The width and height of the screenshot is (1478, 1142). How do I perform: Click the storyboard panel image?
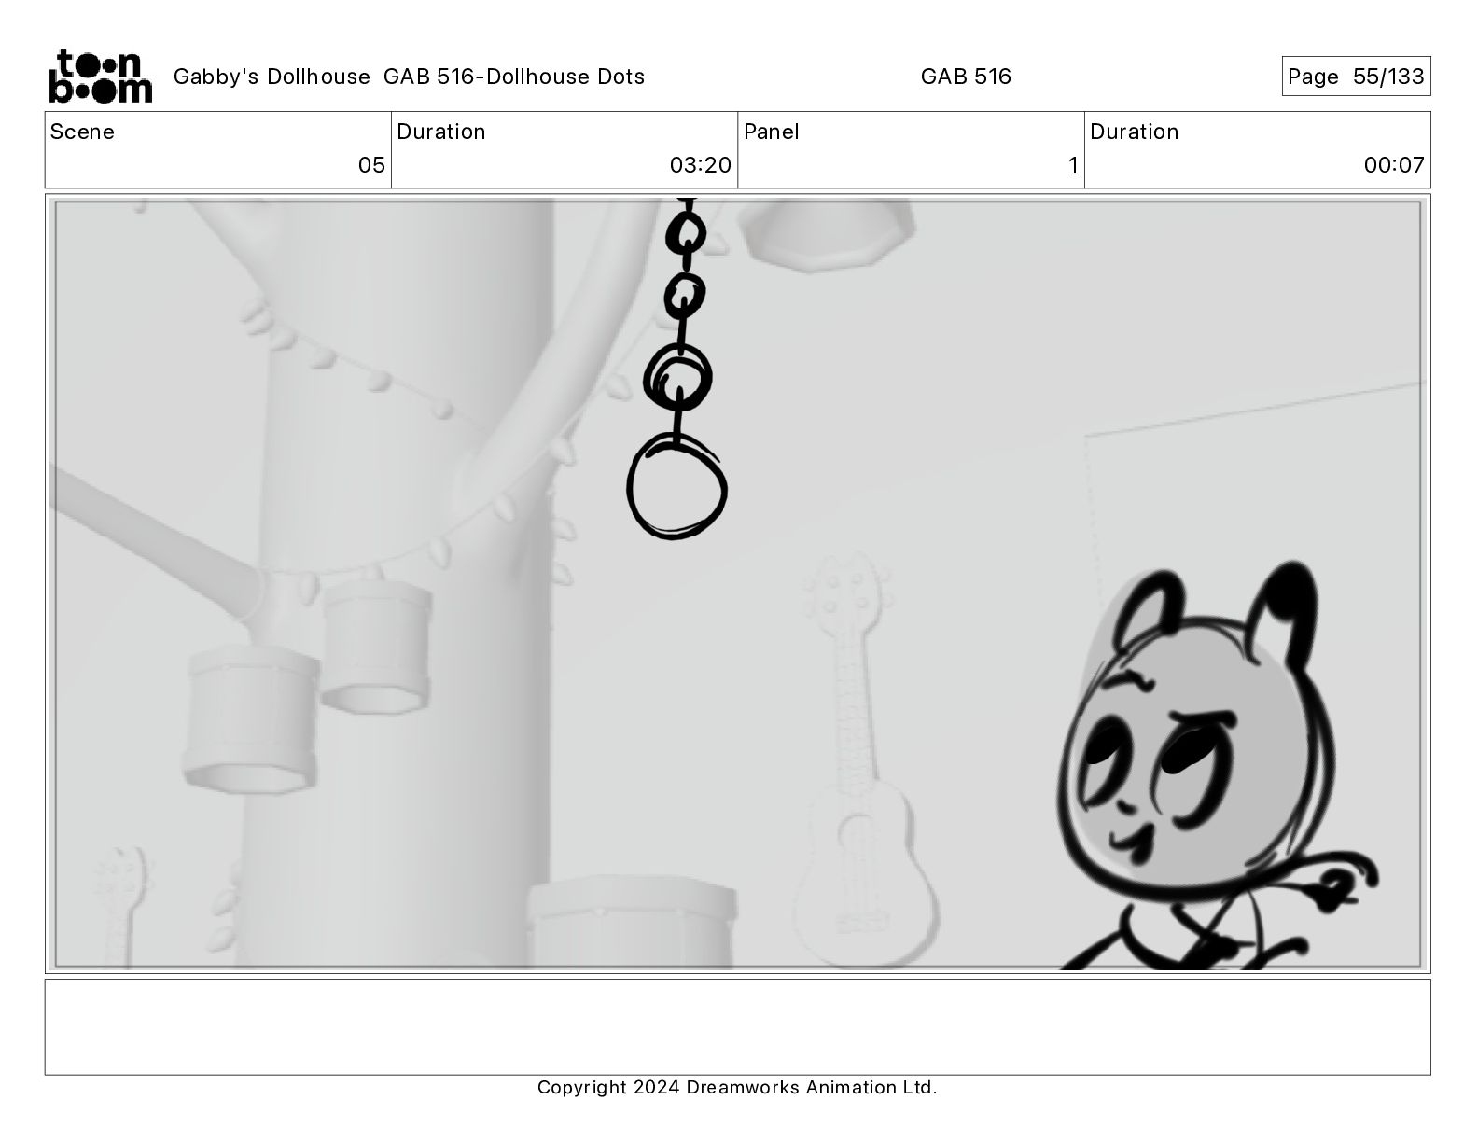pyautogui.click(x=738, y=583)
